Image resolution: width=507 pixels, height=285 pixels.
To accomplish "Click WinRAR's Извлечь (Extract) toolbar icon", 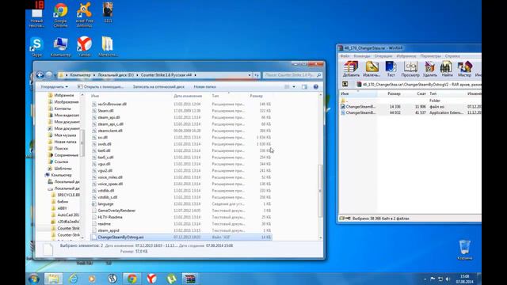I will point(372,69).
